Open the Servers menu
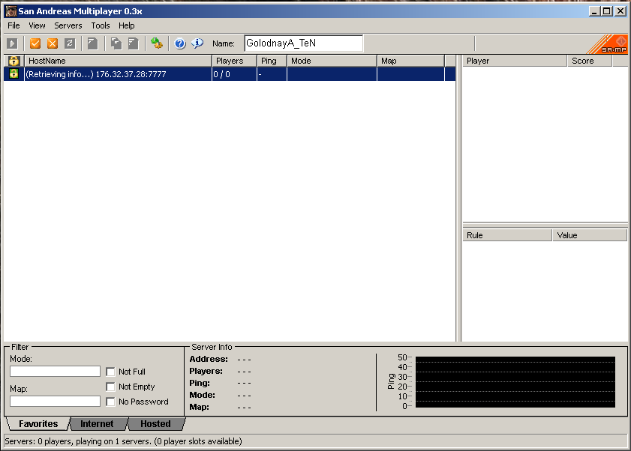The width and height of the screenshot is (631, 451). 68,25
